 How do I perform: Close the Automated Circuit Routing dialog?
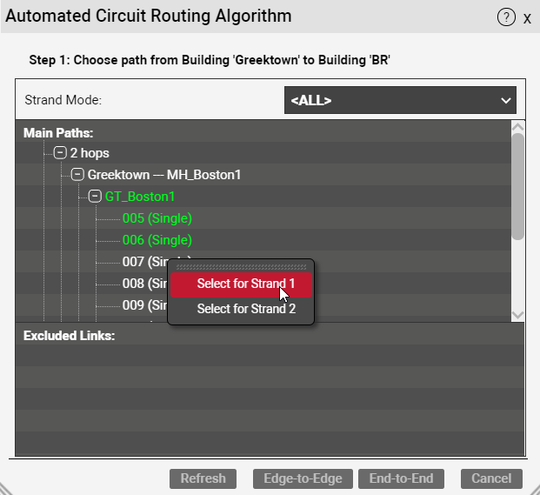click(527, 18)
